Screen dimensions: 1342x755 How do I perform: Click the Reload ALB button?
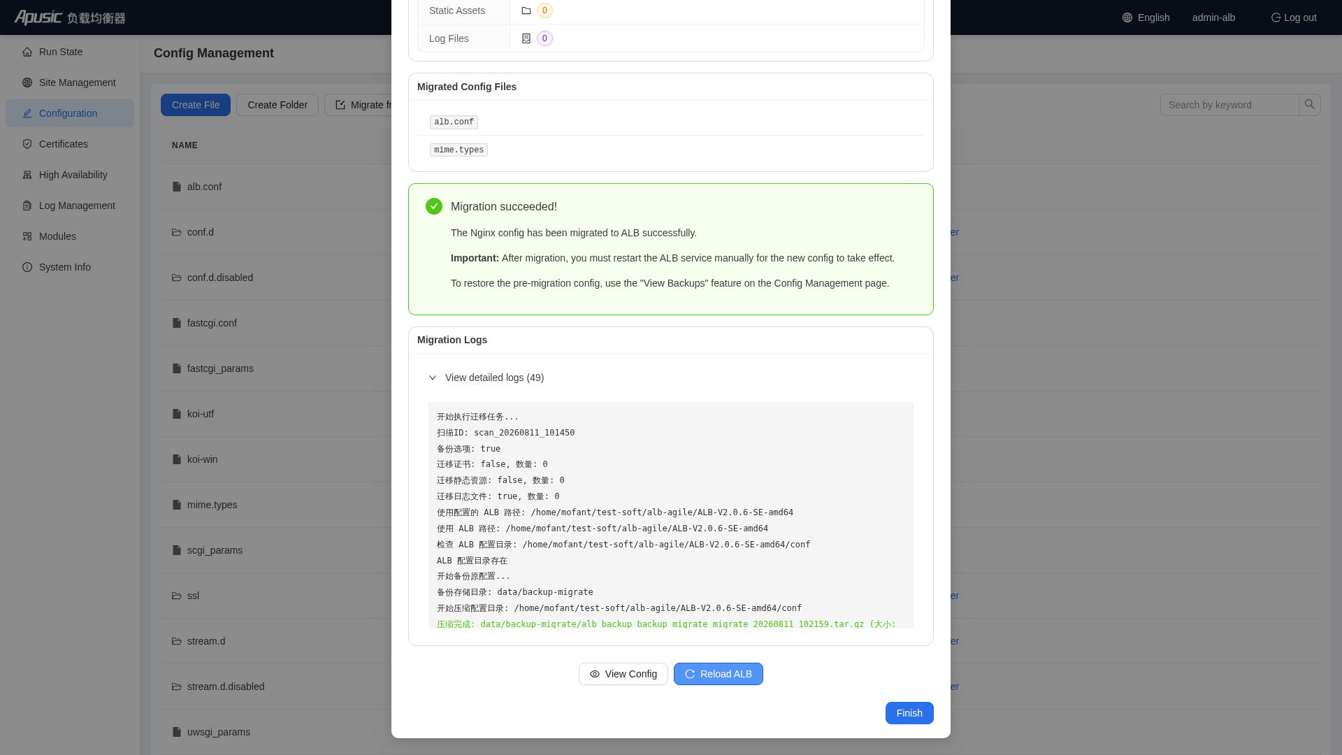coord(719,674)
